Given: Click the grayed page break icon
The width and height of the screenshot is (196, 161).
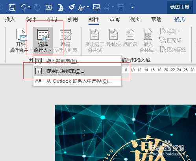Looking at the screenshot, I should point(106,7).
